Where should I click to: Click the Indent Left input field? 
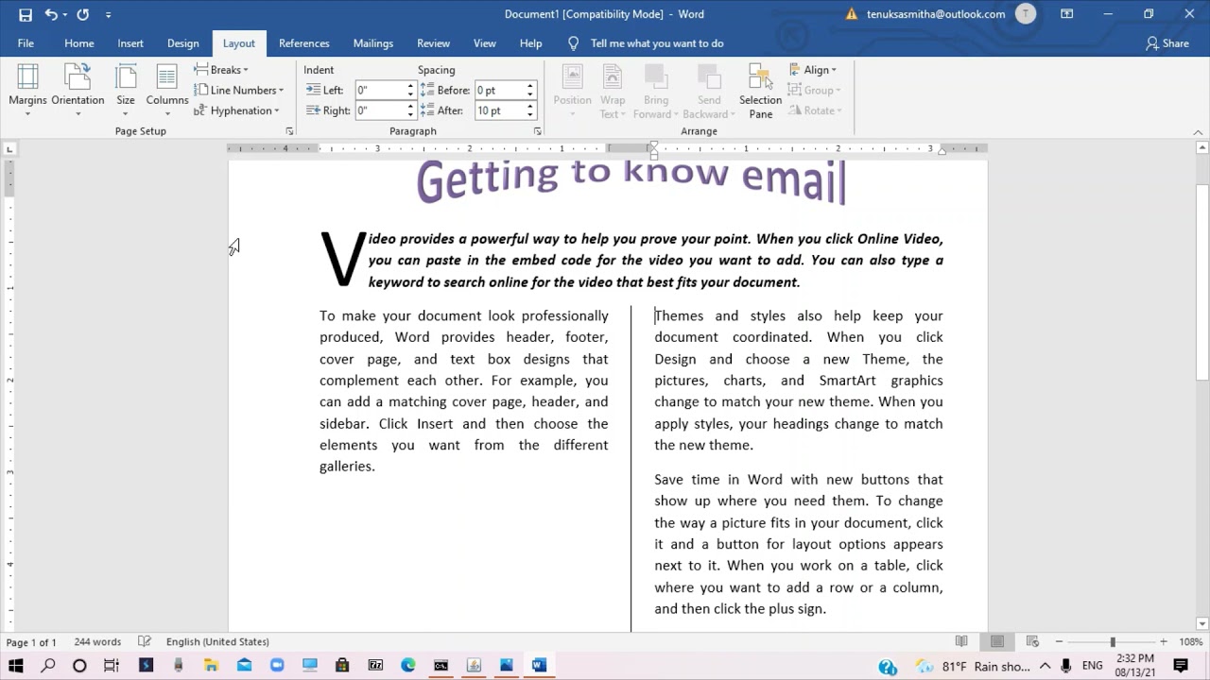(380, 91)
